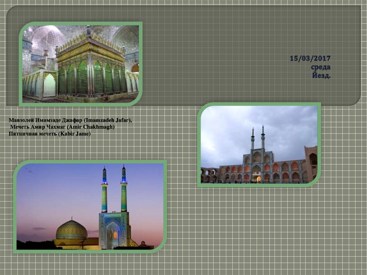Click the "Мечеть Амир Чахмаг" caption line
Image resolution: width=367 pixels, height=275 pixels.
(x=62, y=127)
